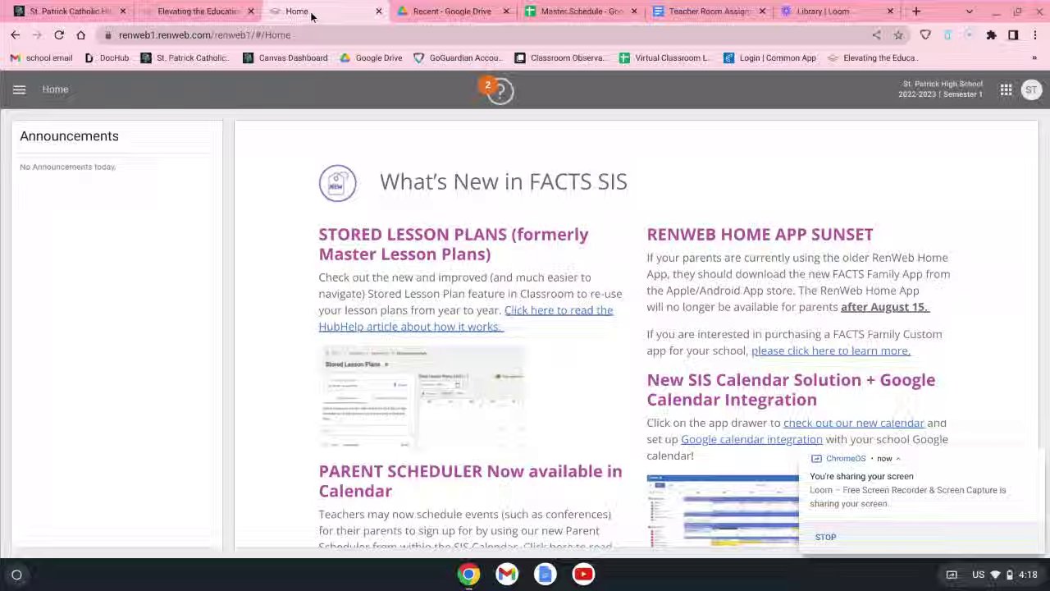Bookmark this page with the star icon

tap(898, 35)
